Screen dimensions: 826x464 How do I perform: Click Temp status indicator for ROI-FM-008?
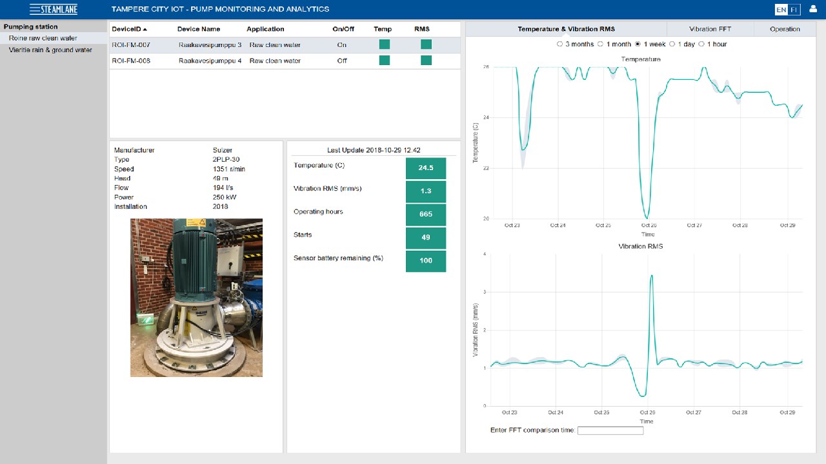pyautogui.click(x=384, y=60)
